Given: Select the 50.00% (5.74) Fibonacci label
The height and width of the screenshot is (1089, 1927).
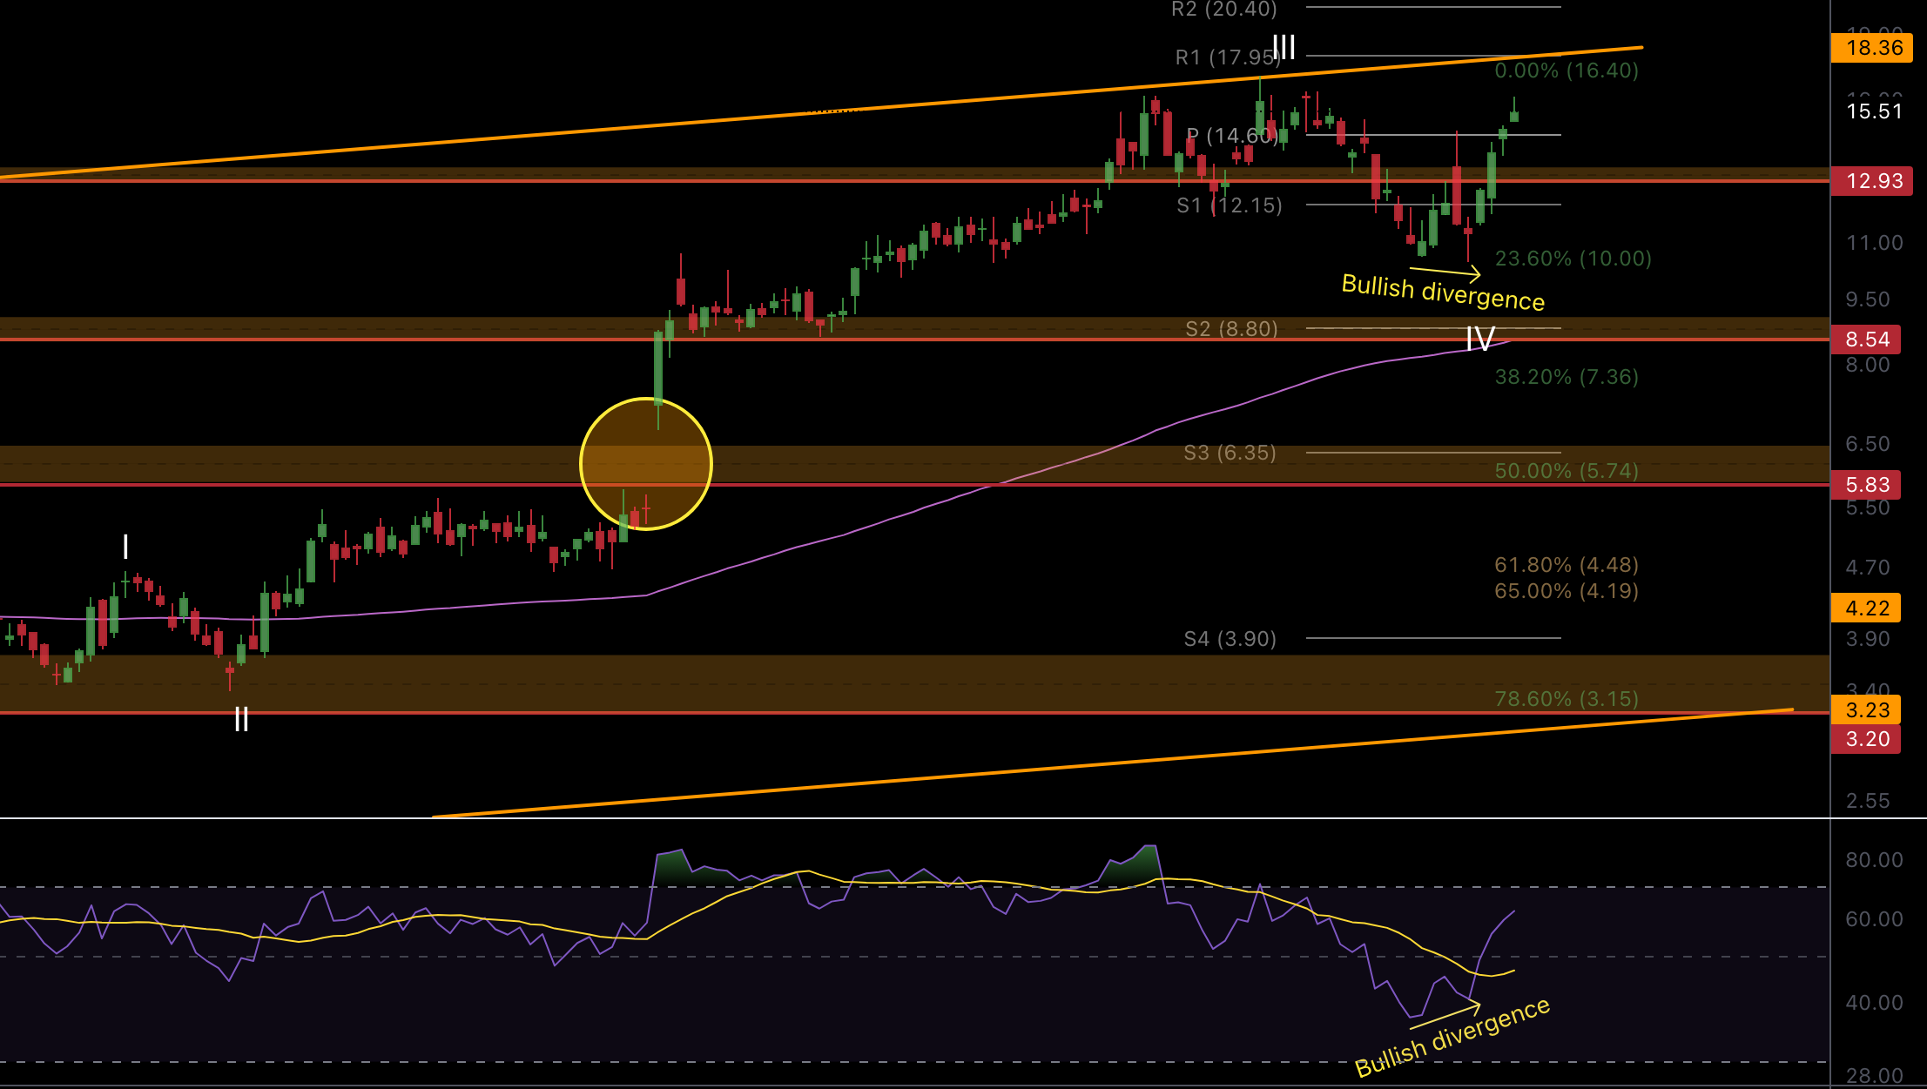Looking at the screenshot, I should (1567, 471).
